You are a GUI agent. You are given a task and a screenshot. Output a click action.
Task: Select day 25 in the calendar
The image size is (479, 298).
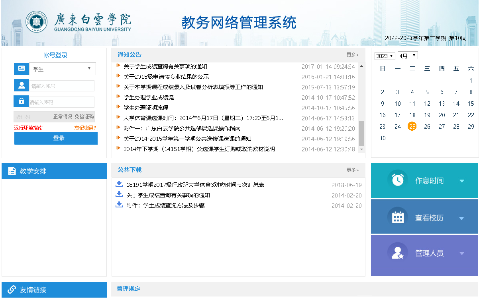click(412, 126)
